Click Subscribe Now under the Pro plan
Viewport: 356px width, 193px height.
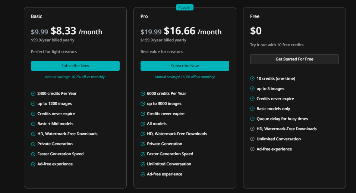[x=185, y=66]
